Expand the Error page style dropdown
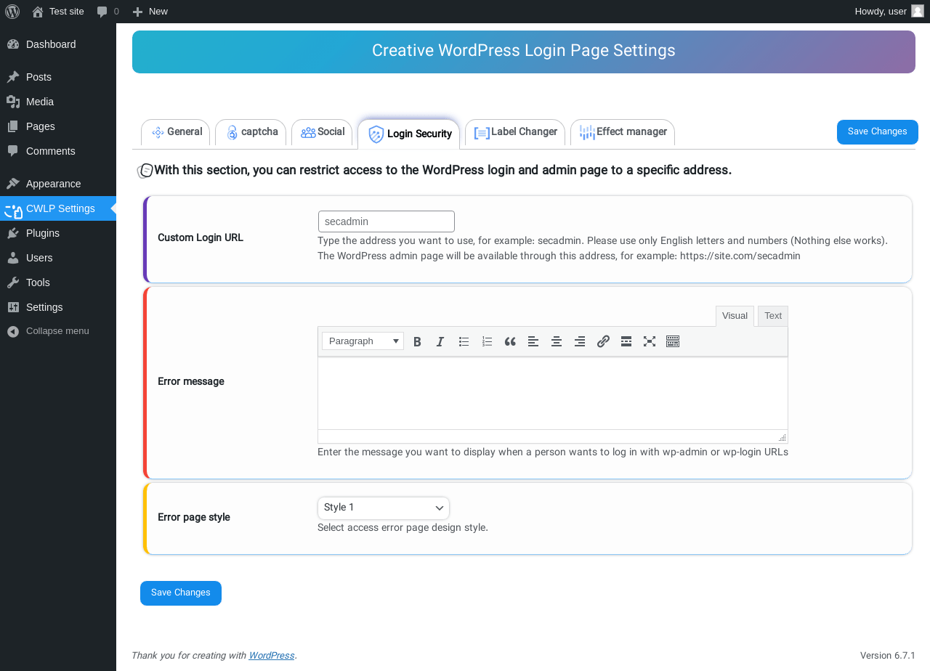This screenshot has width=930, height=671. coord(384,508)
